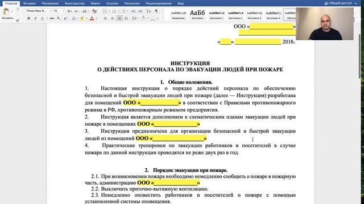Click the 2018г. date text
The height and width of the screenshot is (204, 364).
click(x=289, y=41)
